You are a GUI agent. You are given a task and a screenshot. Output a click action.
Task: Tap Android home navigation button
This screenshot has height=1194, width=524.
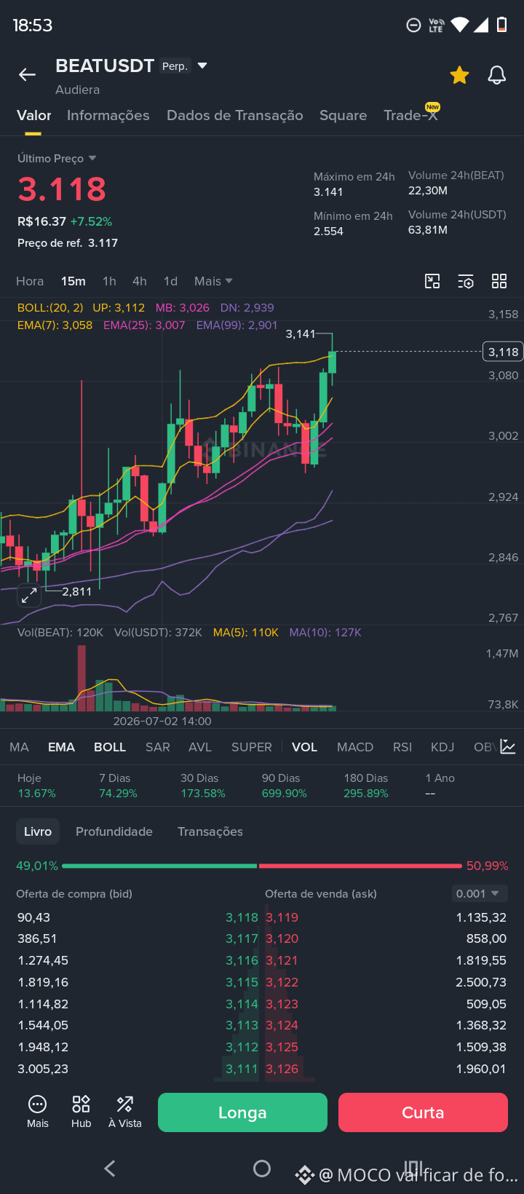pyautogui.click(x=262, y=1169)
